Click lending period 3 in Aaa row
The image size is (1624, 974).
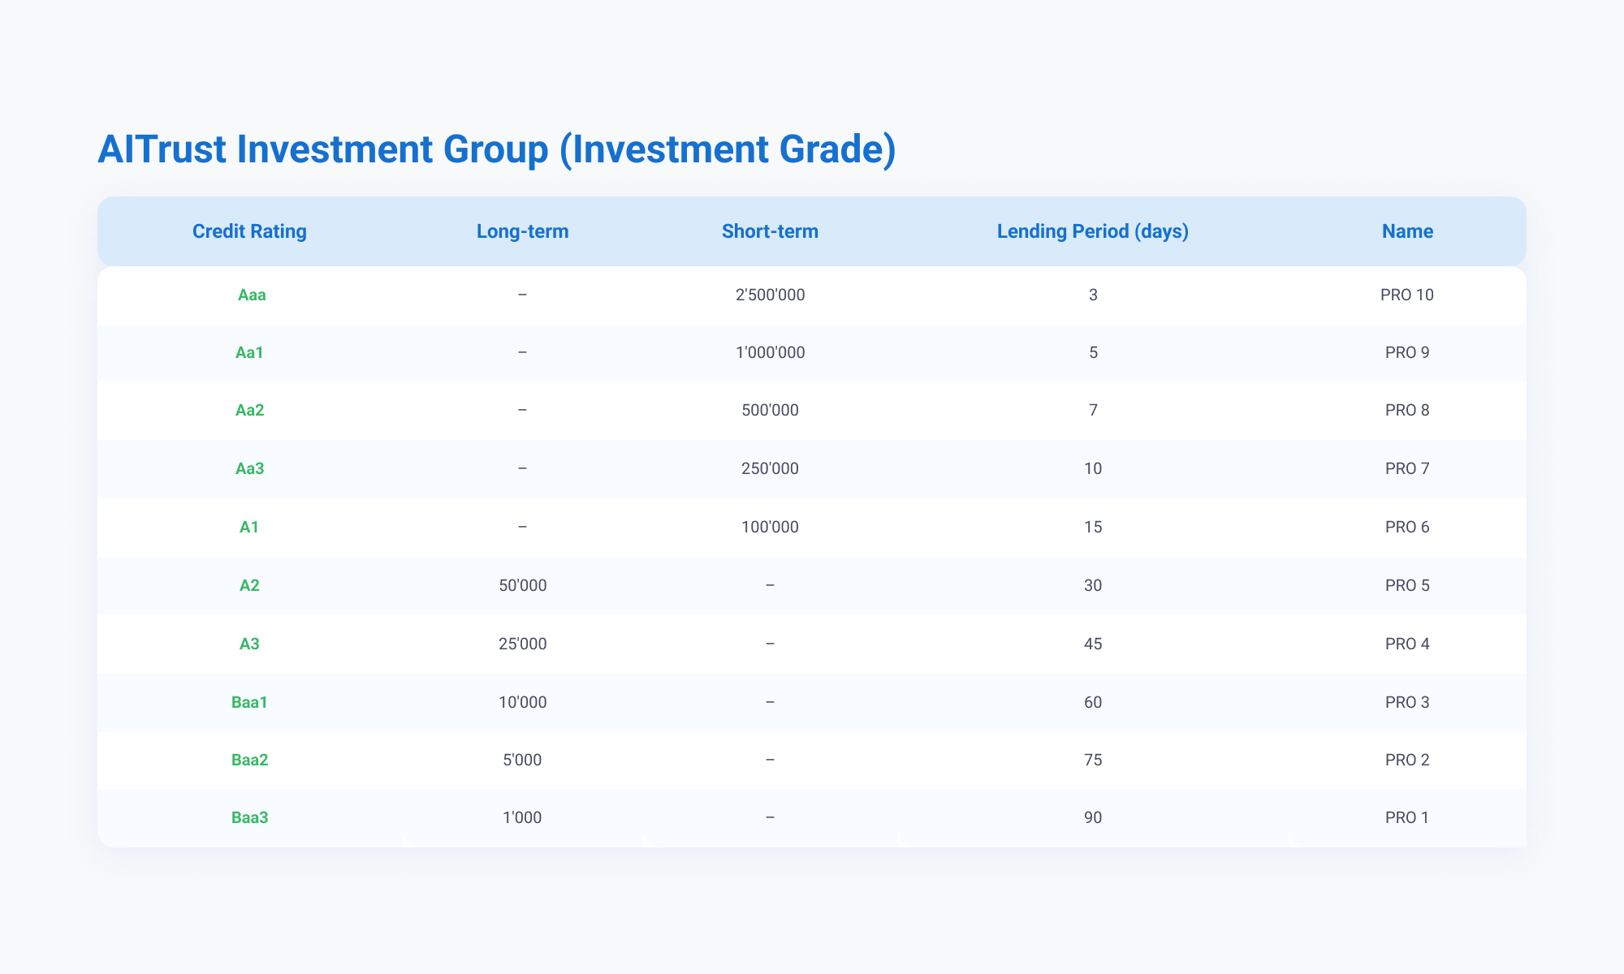click(1093, 295)
